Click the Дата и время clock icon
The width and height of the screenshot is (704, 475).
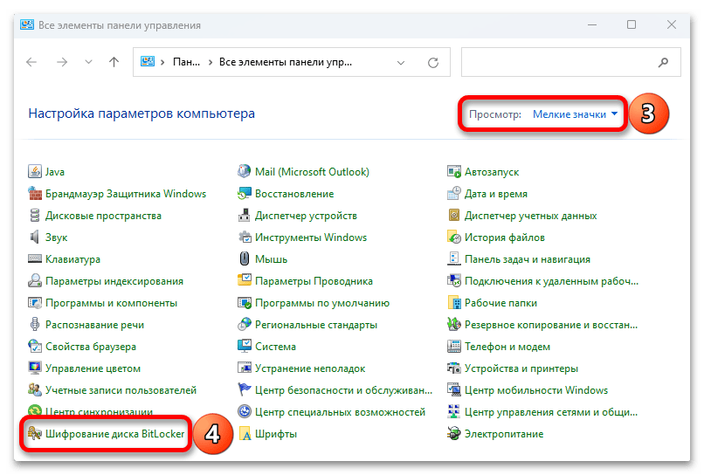click(x=454, y=194)
